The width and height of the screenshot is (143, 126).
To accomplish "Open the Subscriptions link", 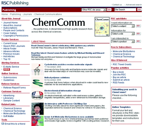I will pyautogui.click(x=10, y=28).
